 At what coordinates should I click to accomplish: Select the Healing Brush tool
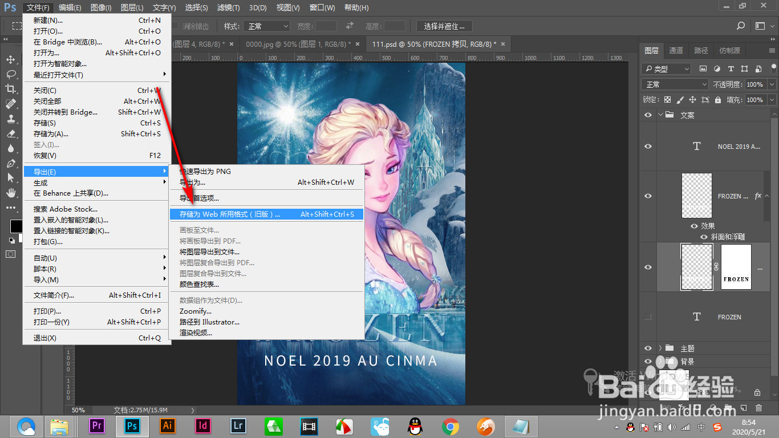click(11, 104)
